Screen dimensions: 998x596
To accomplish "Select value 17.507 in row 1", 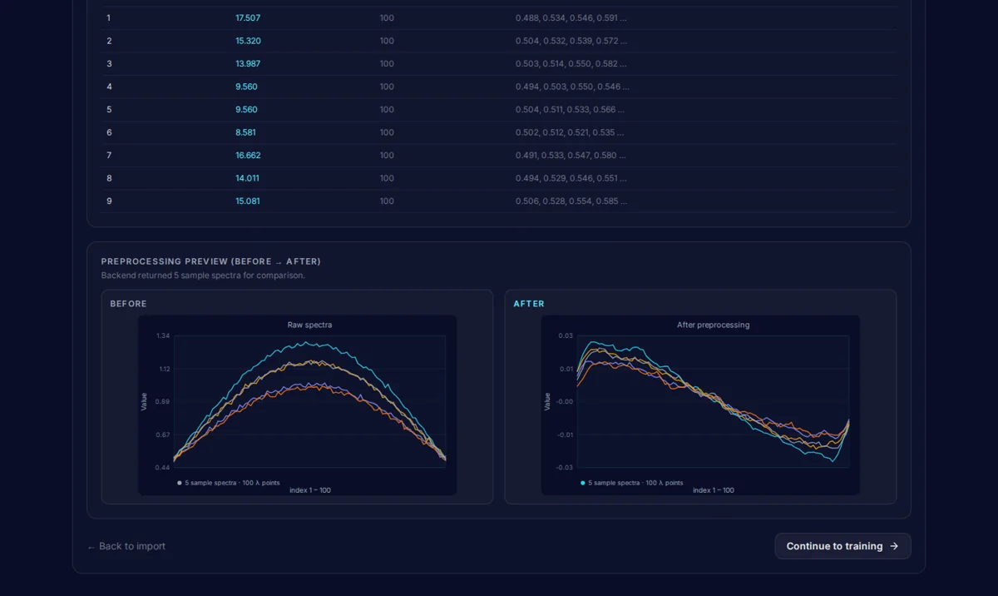I will pos(248,18).
